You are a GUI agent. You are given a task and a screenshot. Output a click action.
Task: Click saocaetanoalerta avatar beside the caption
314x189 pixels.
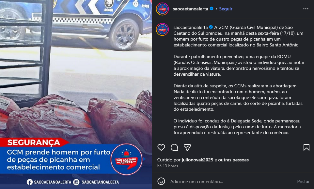pyautogui.click(x=163, y=29)
